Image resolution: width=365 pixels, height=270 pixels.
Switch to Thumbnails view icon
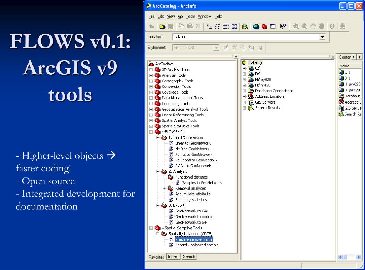234,26
